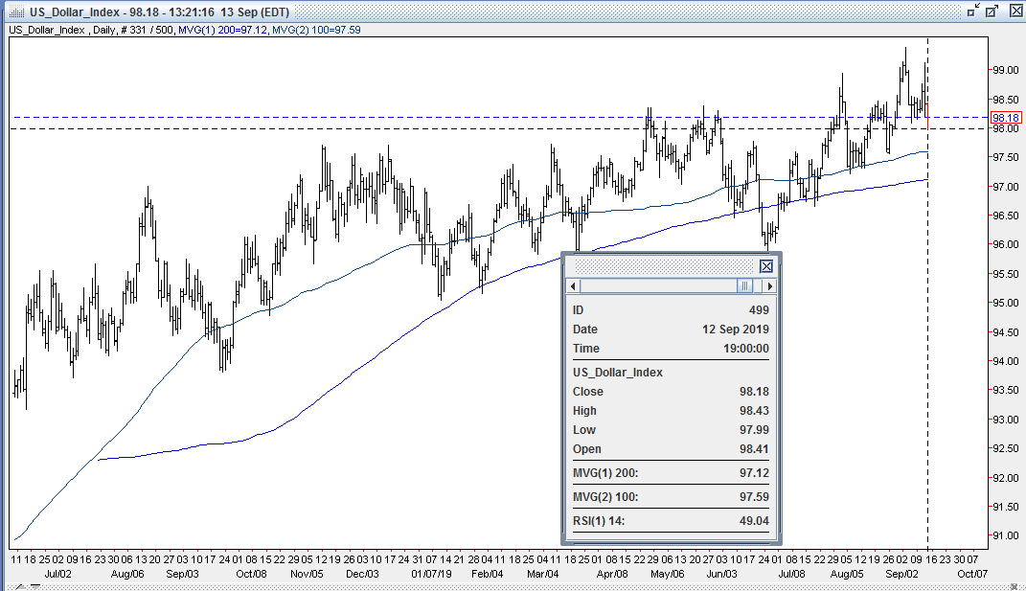This screenshot has width=1026, height=591.
Task: Click the Oct/07 date axis label
Action: coord(972,574)
